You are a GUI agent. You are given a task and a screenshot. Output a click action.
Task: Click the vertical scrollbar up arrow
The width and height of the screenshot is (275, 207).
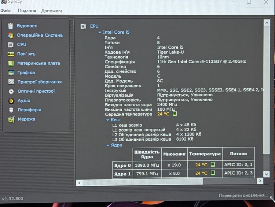coord(267,23)
